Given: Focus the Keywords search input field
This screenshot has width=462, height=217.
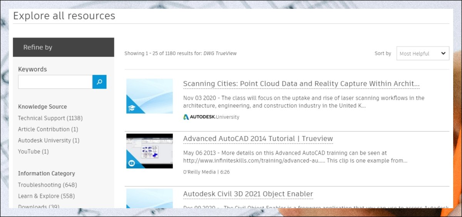Looking at the screenshot, I should pos(55,82).
